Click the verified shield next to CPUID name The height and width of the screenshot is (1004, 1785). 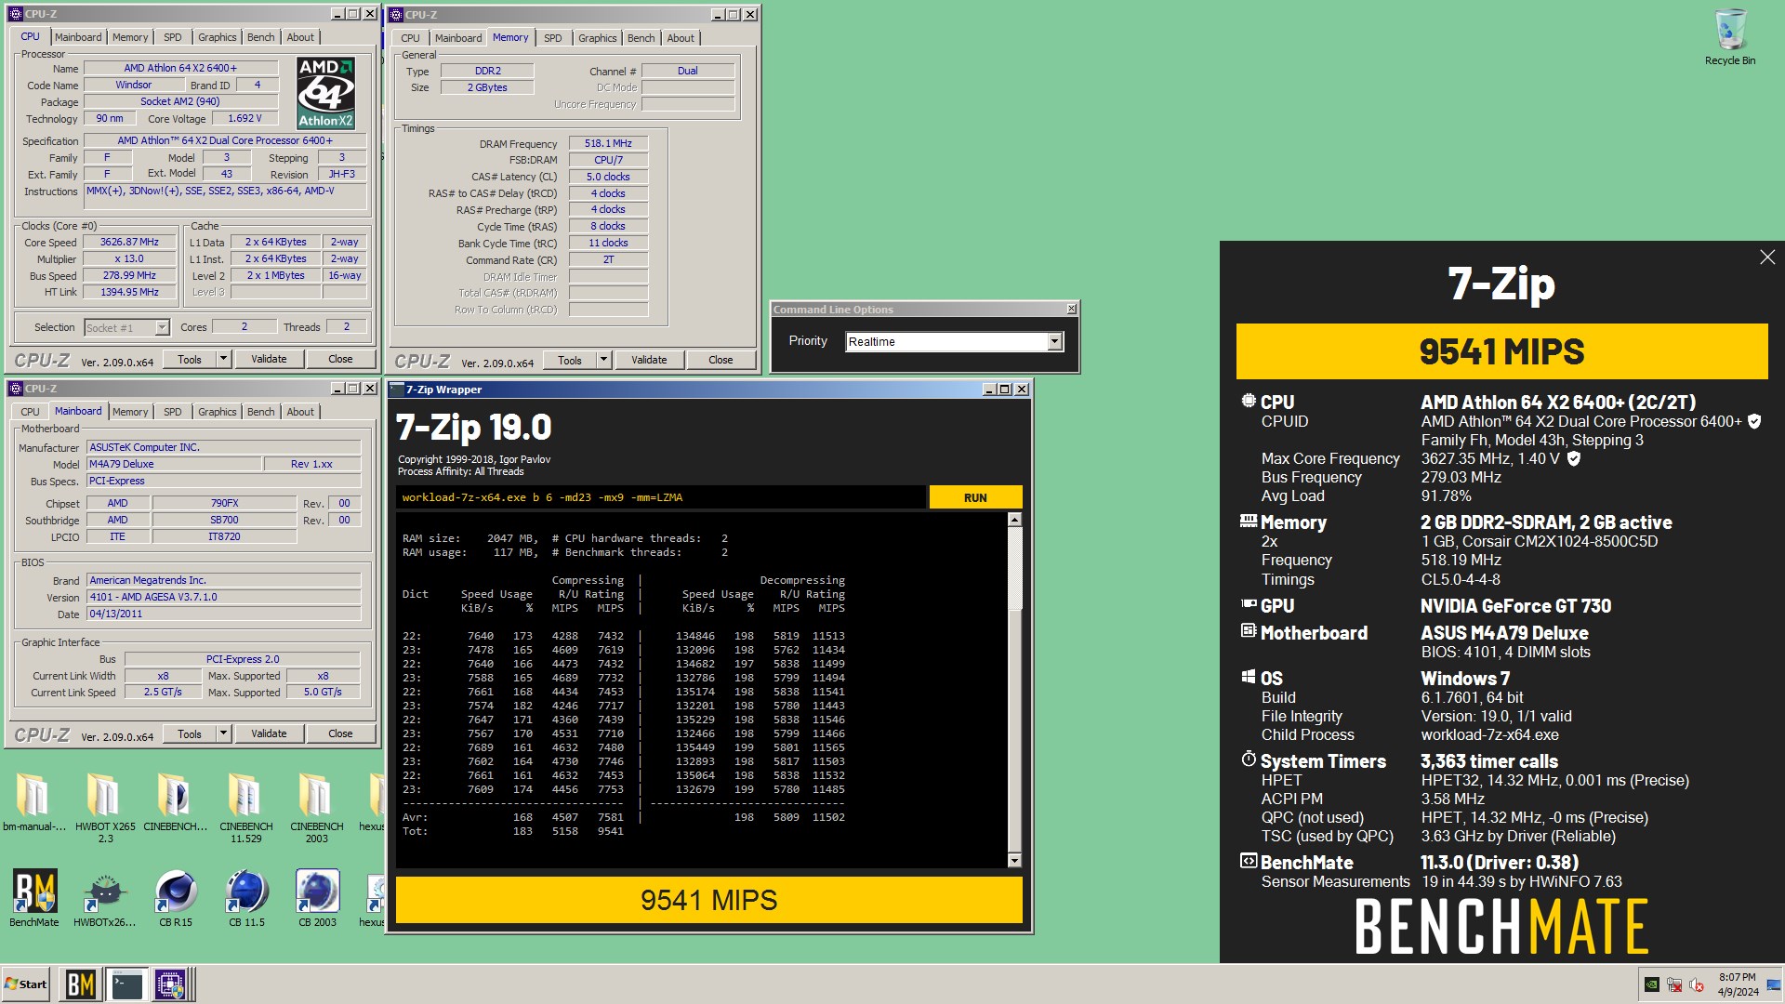(1754, 422)
